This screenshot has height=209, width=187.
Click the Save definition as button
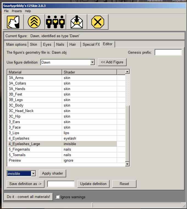click(25, 184)
